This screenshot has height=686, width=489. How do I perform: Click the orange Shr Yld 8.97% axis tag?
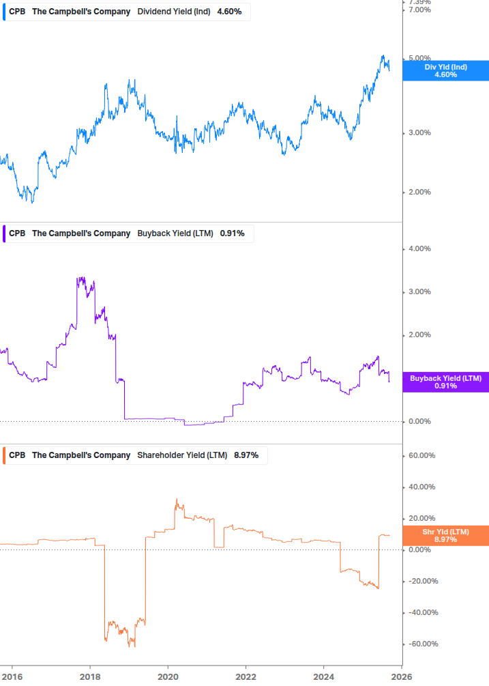pos(445,536)
